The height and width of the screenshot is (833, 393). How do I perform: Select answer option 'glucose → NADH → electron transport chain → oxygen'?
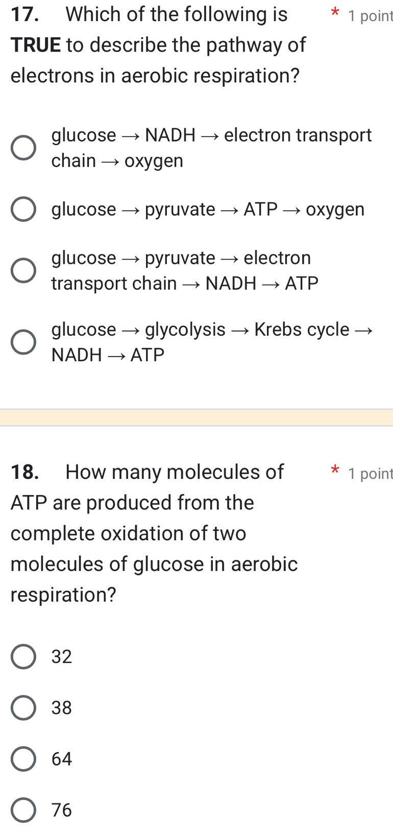coord(23,148)
